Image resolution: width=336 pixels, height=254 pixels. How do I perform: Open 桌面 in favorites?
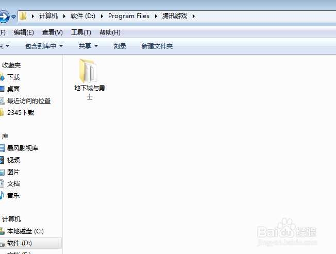[x=13, y=89]
